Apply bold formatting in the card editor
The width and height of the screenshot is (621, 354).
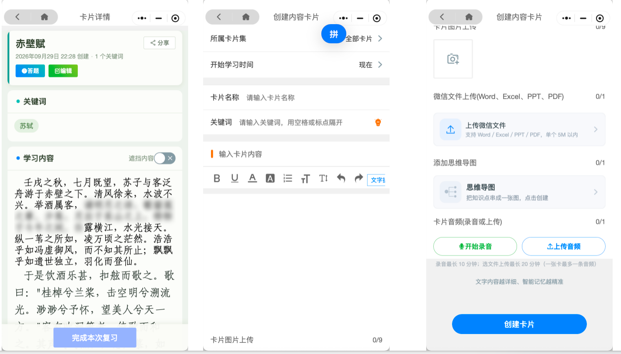(x=217, y=179)
